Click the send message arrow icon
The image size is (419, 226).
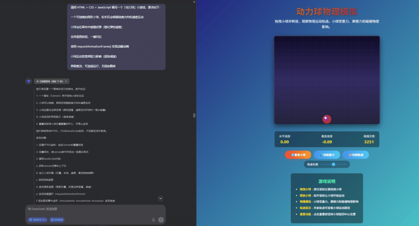coord(161,219)
